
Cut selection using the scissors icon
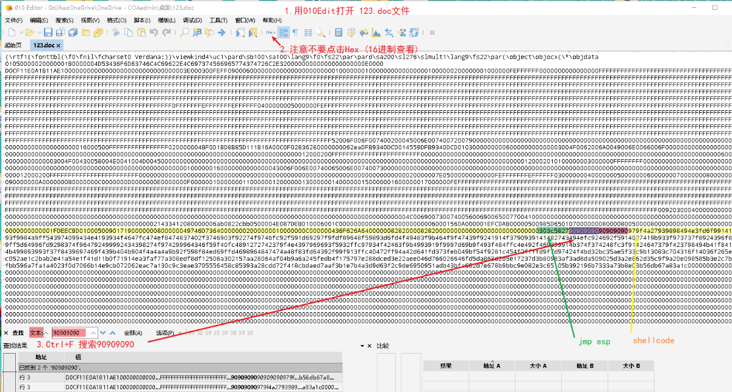116,32
